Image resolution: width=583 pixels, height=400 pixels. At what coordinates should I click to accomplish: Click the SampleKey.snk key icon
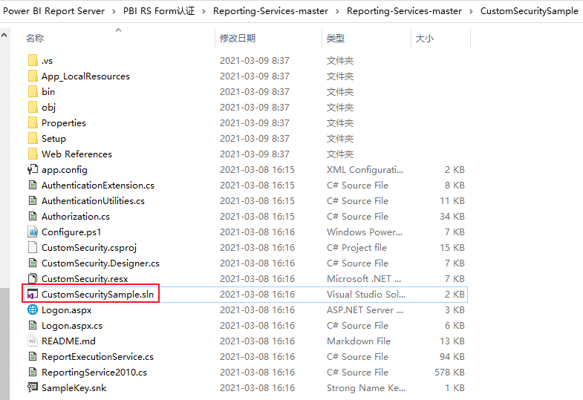pyautogui.click(x=33, y=387)
